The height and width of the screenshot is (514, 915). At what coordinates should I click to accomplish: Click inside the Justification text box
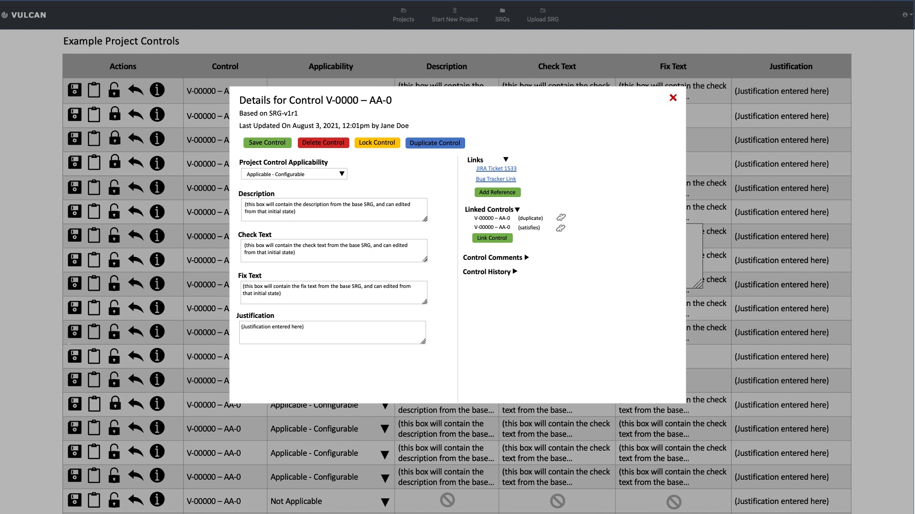[x=332, y=332]
